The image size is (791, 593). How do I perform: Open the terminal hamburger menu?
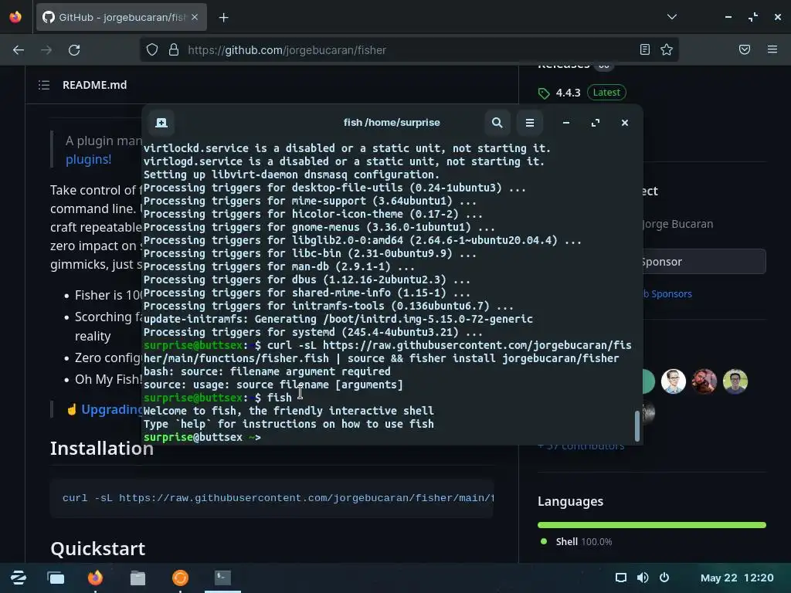point(530,123)
